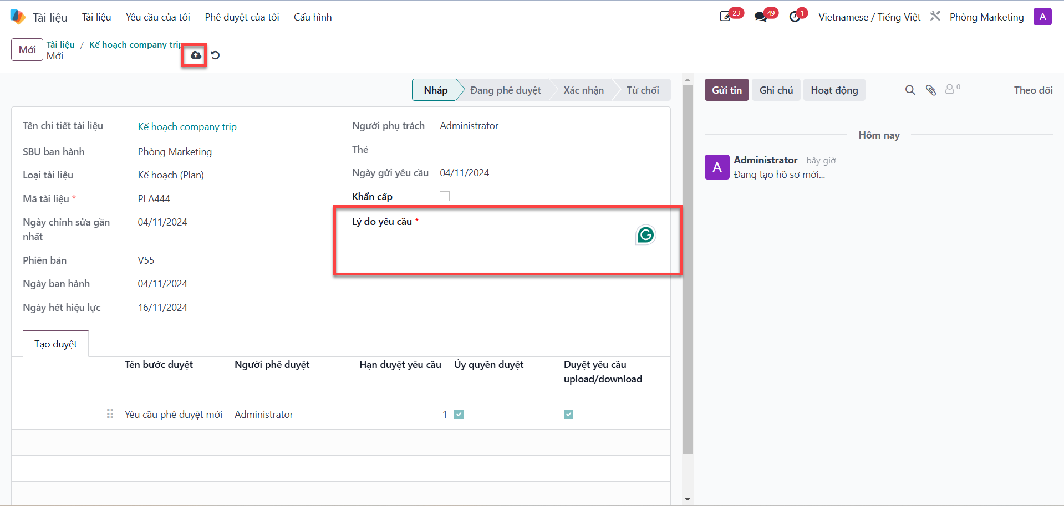Click the Thẻ tags field

point(549,150)
